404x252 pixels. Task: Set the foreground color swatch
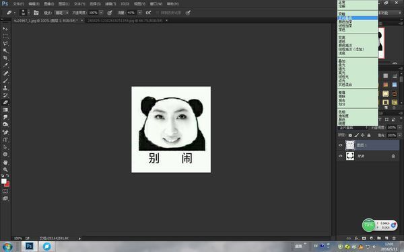3,181
